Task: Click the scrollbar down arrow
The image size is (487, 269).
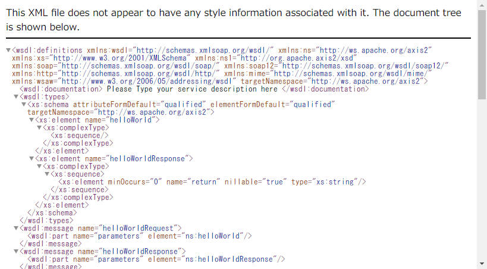Action: pyautogui.click(x=482, y=264)
